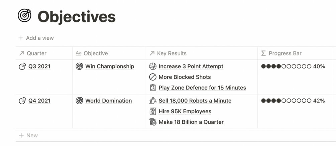This screenshot has width=336, height=146.
Task: Open the Quarter column header menu
Action: (x=44, y=53)
